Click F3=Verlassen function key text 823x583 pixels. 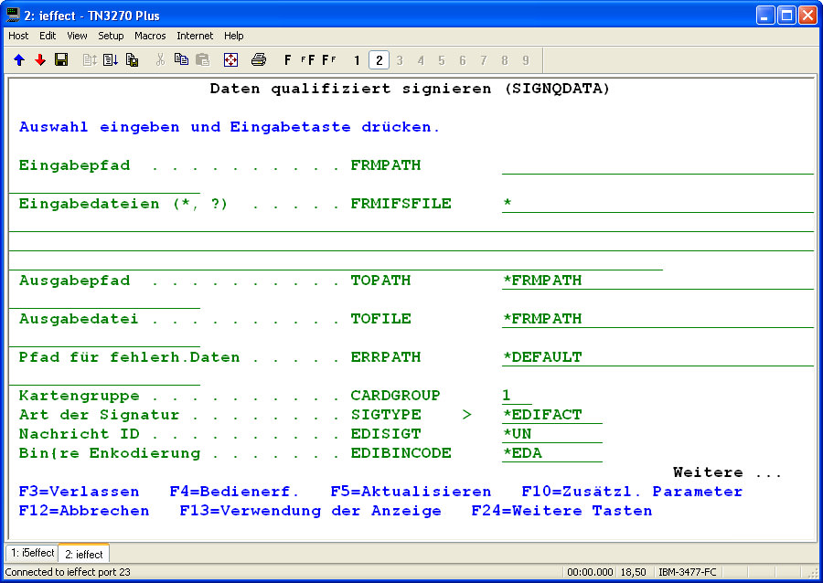coord(79,492)
